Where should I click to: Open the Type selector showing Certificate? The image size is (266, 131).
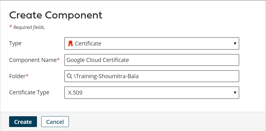point(152,43)
